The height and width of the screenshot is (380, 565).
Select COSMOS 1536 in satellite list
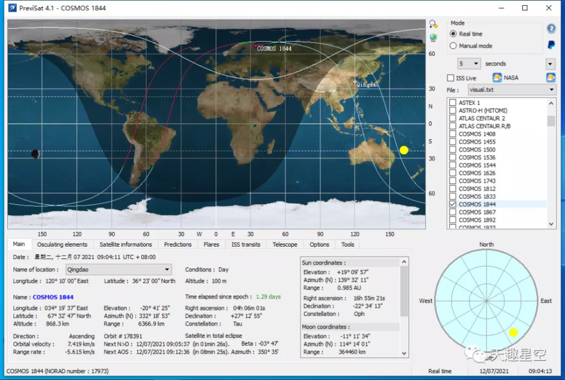click(x=477, y=157)
